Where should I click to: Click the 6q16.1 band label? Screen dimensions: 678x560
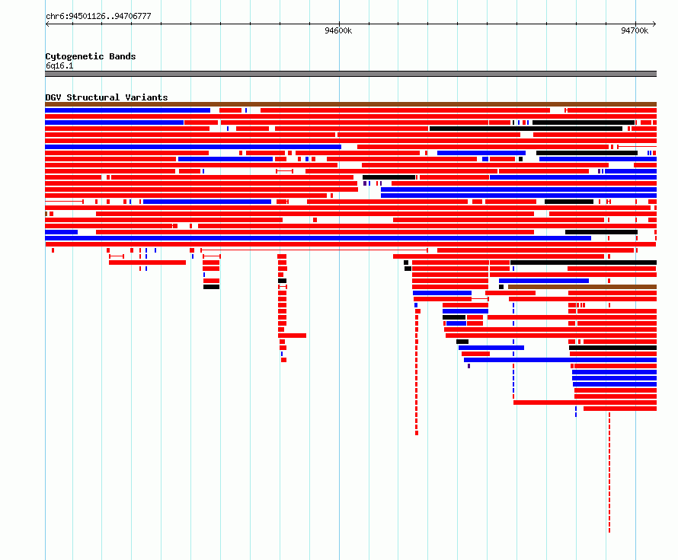coord(59,65)
